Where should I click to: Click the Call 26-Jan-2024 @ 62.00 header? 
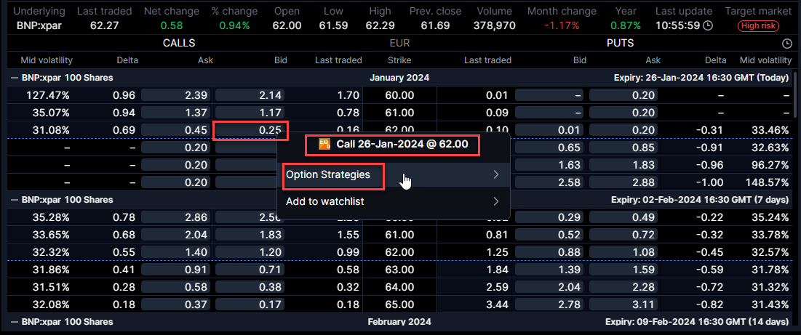[400, 145]
